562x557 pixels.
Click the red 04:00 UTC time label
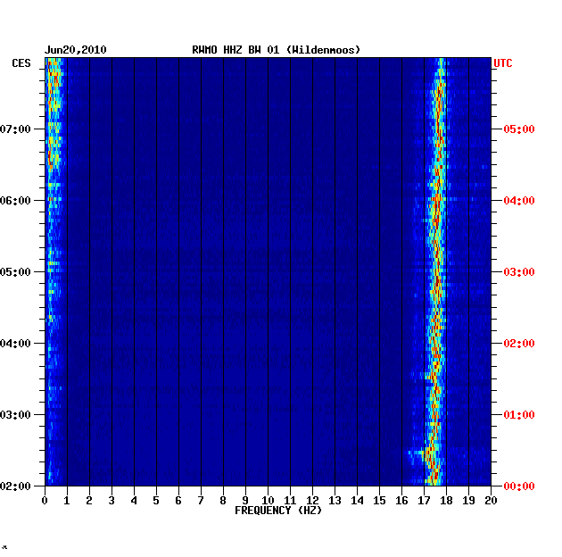click(x=519, y=201)
